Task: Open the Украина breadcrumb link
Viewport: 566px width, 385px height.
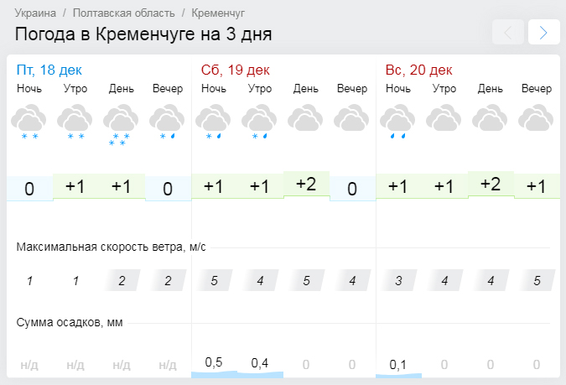Action: click(x=36, y=13)
